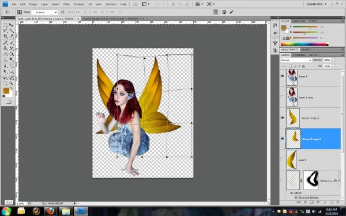The image size is (346, 216).
Task: Select the Eyedropper tool
Action: click(x=12, y=36)
